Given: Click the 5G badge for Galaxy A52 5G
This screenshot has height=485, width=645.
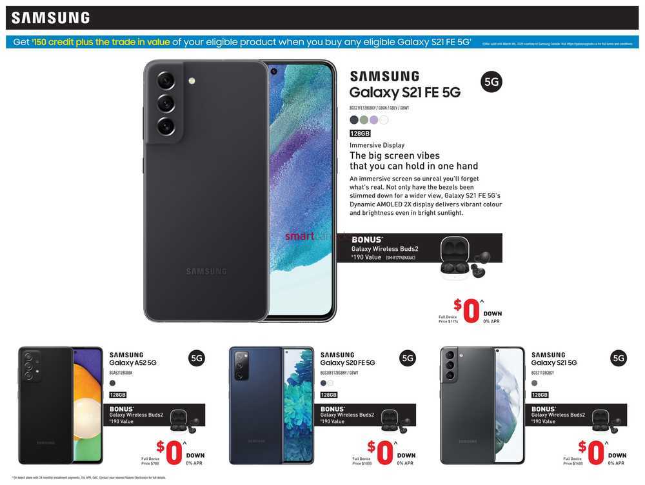Looking at the screenshot, I should [x=197, y=359].
